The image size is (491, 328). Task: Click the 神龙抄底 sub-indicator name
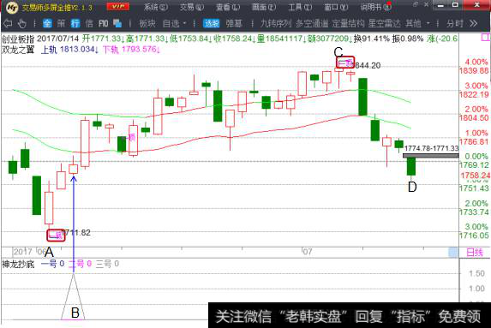coord(18,264)
